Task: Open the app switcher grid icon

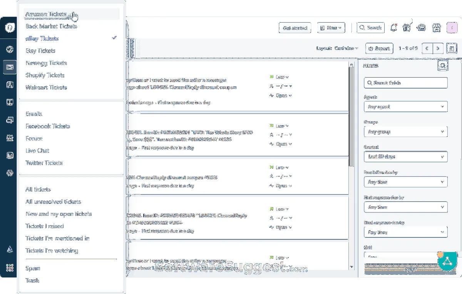Action: point(10,267)
